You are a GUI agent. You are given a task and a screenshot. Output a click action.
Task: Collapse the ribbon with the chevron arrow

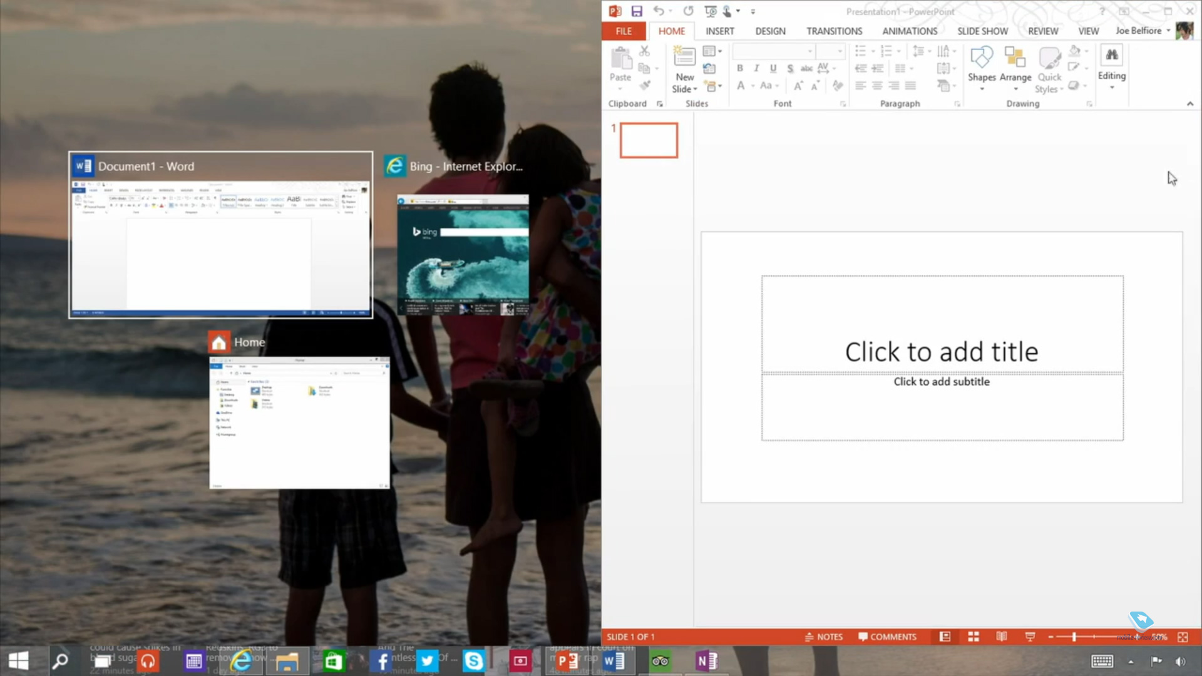1189,104
